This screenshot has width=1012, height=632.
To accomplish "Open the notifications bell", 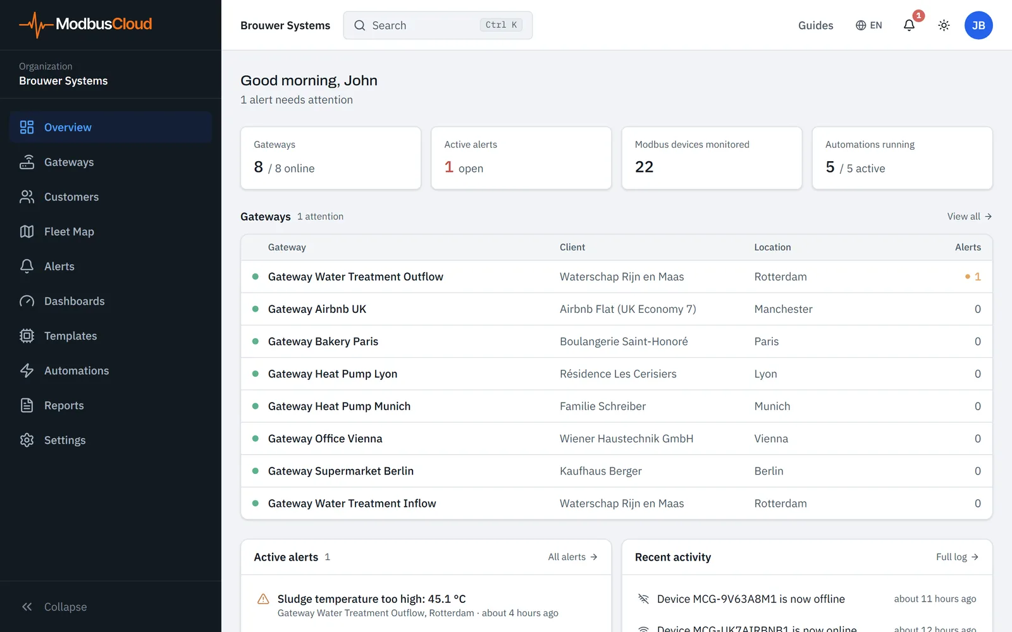I will tap(909, 25).
